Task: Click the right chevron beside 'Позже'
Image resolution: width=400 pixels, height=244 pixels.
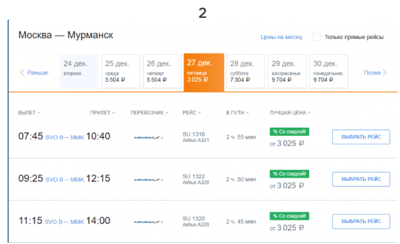Action: [385, 73]
